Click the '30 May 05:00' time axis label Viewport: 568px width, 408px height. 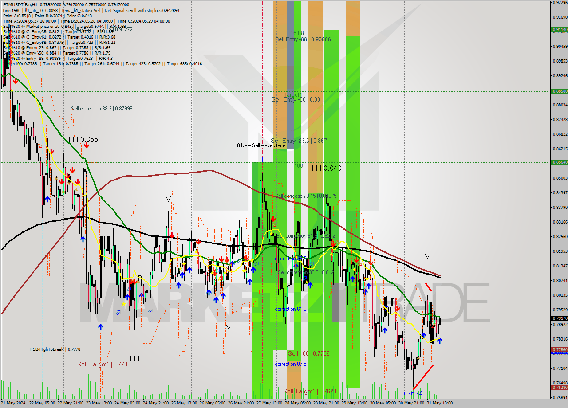pyautogui.click(x=384, y=403)
